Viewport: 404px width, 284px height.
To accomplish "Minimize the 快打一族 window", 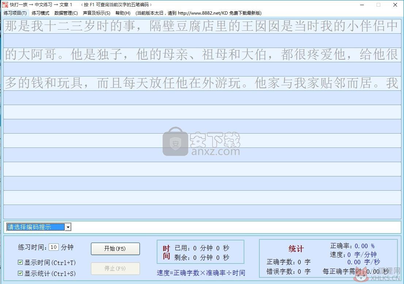I will pos(362,5).
